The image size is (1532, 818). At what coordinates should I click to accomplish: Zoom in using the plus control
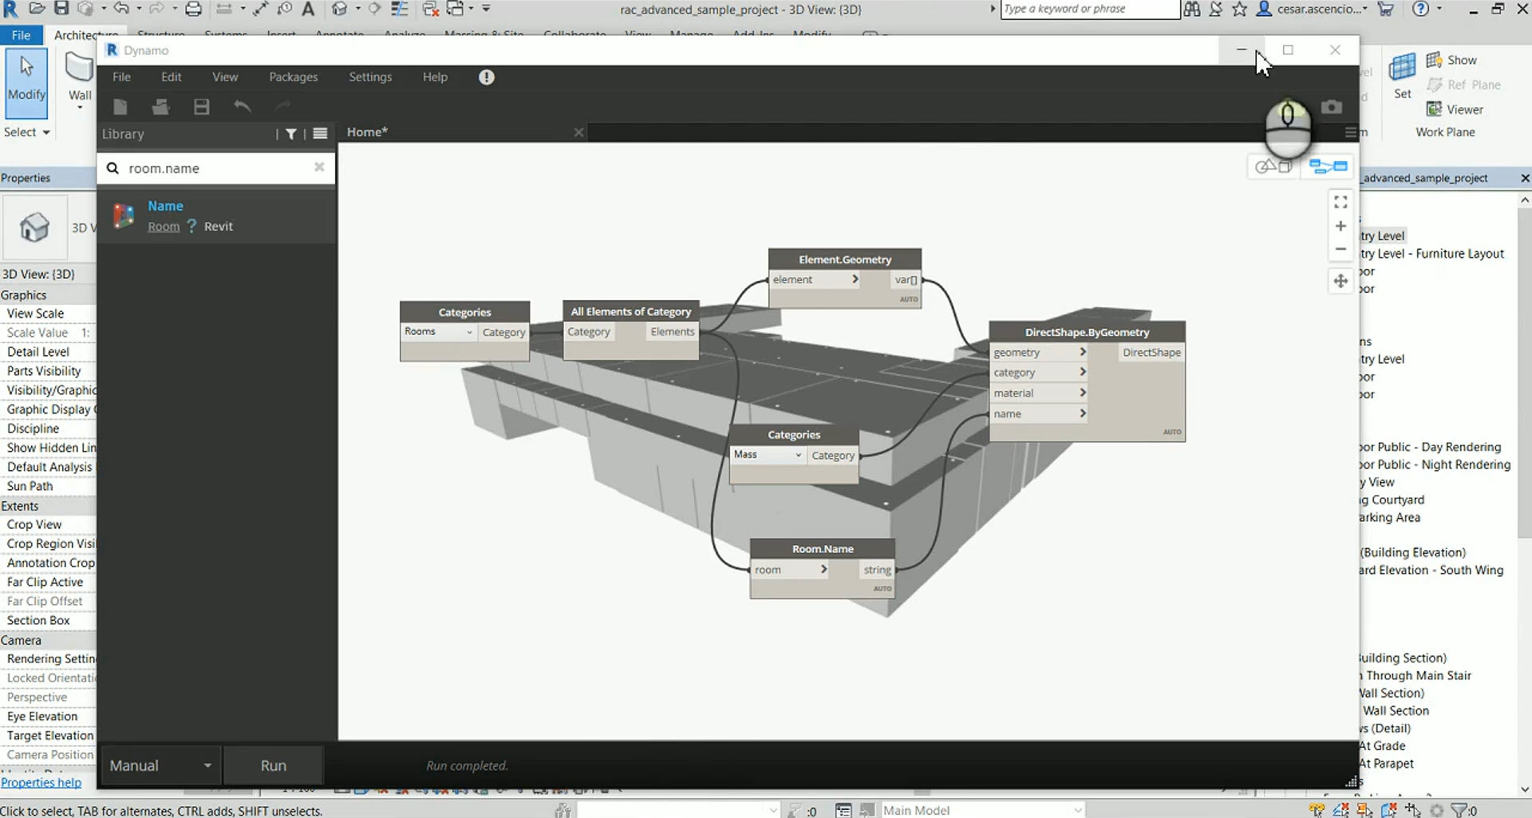pos(1340,226)
